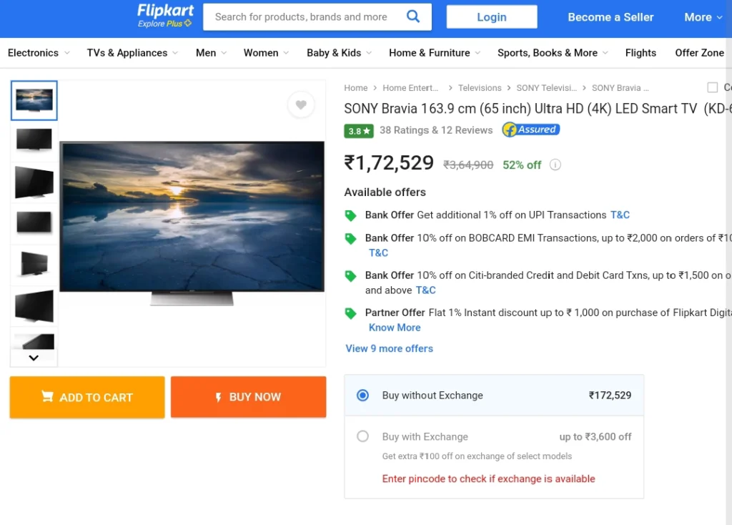Show more thumbnails with down chevron
732x525 pixels.
tap(34, 358)
